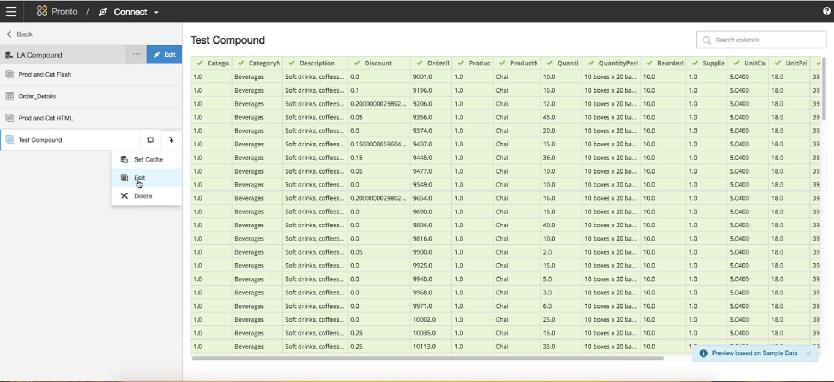Screen dimensions: 834x382
Task: Select Edit from the context menu
Action: pos(140,178)
